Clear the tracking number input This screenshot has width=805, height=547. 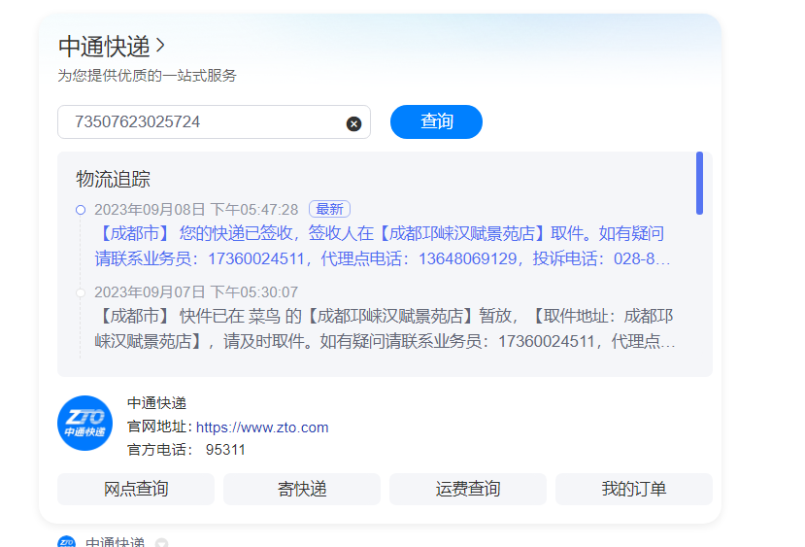coord(353,123)
